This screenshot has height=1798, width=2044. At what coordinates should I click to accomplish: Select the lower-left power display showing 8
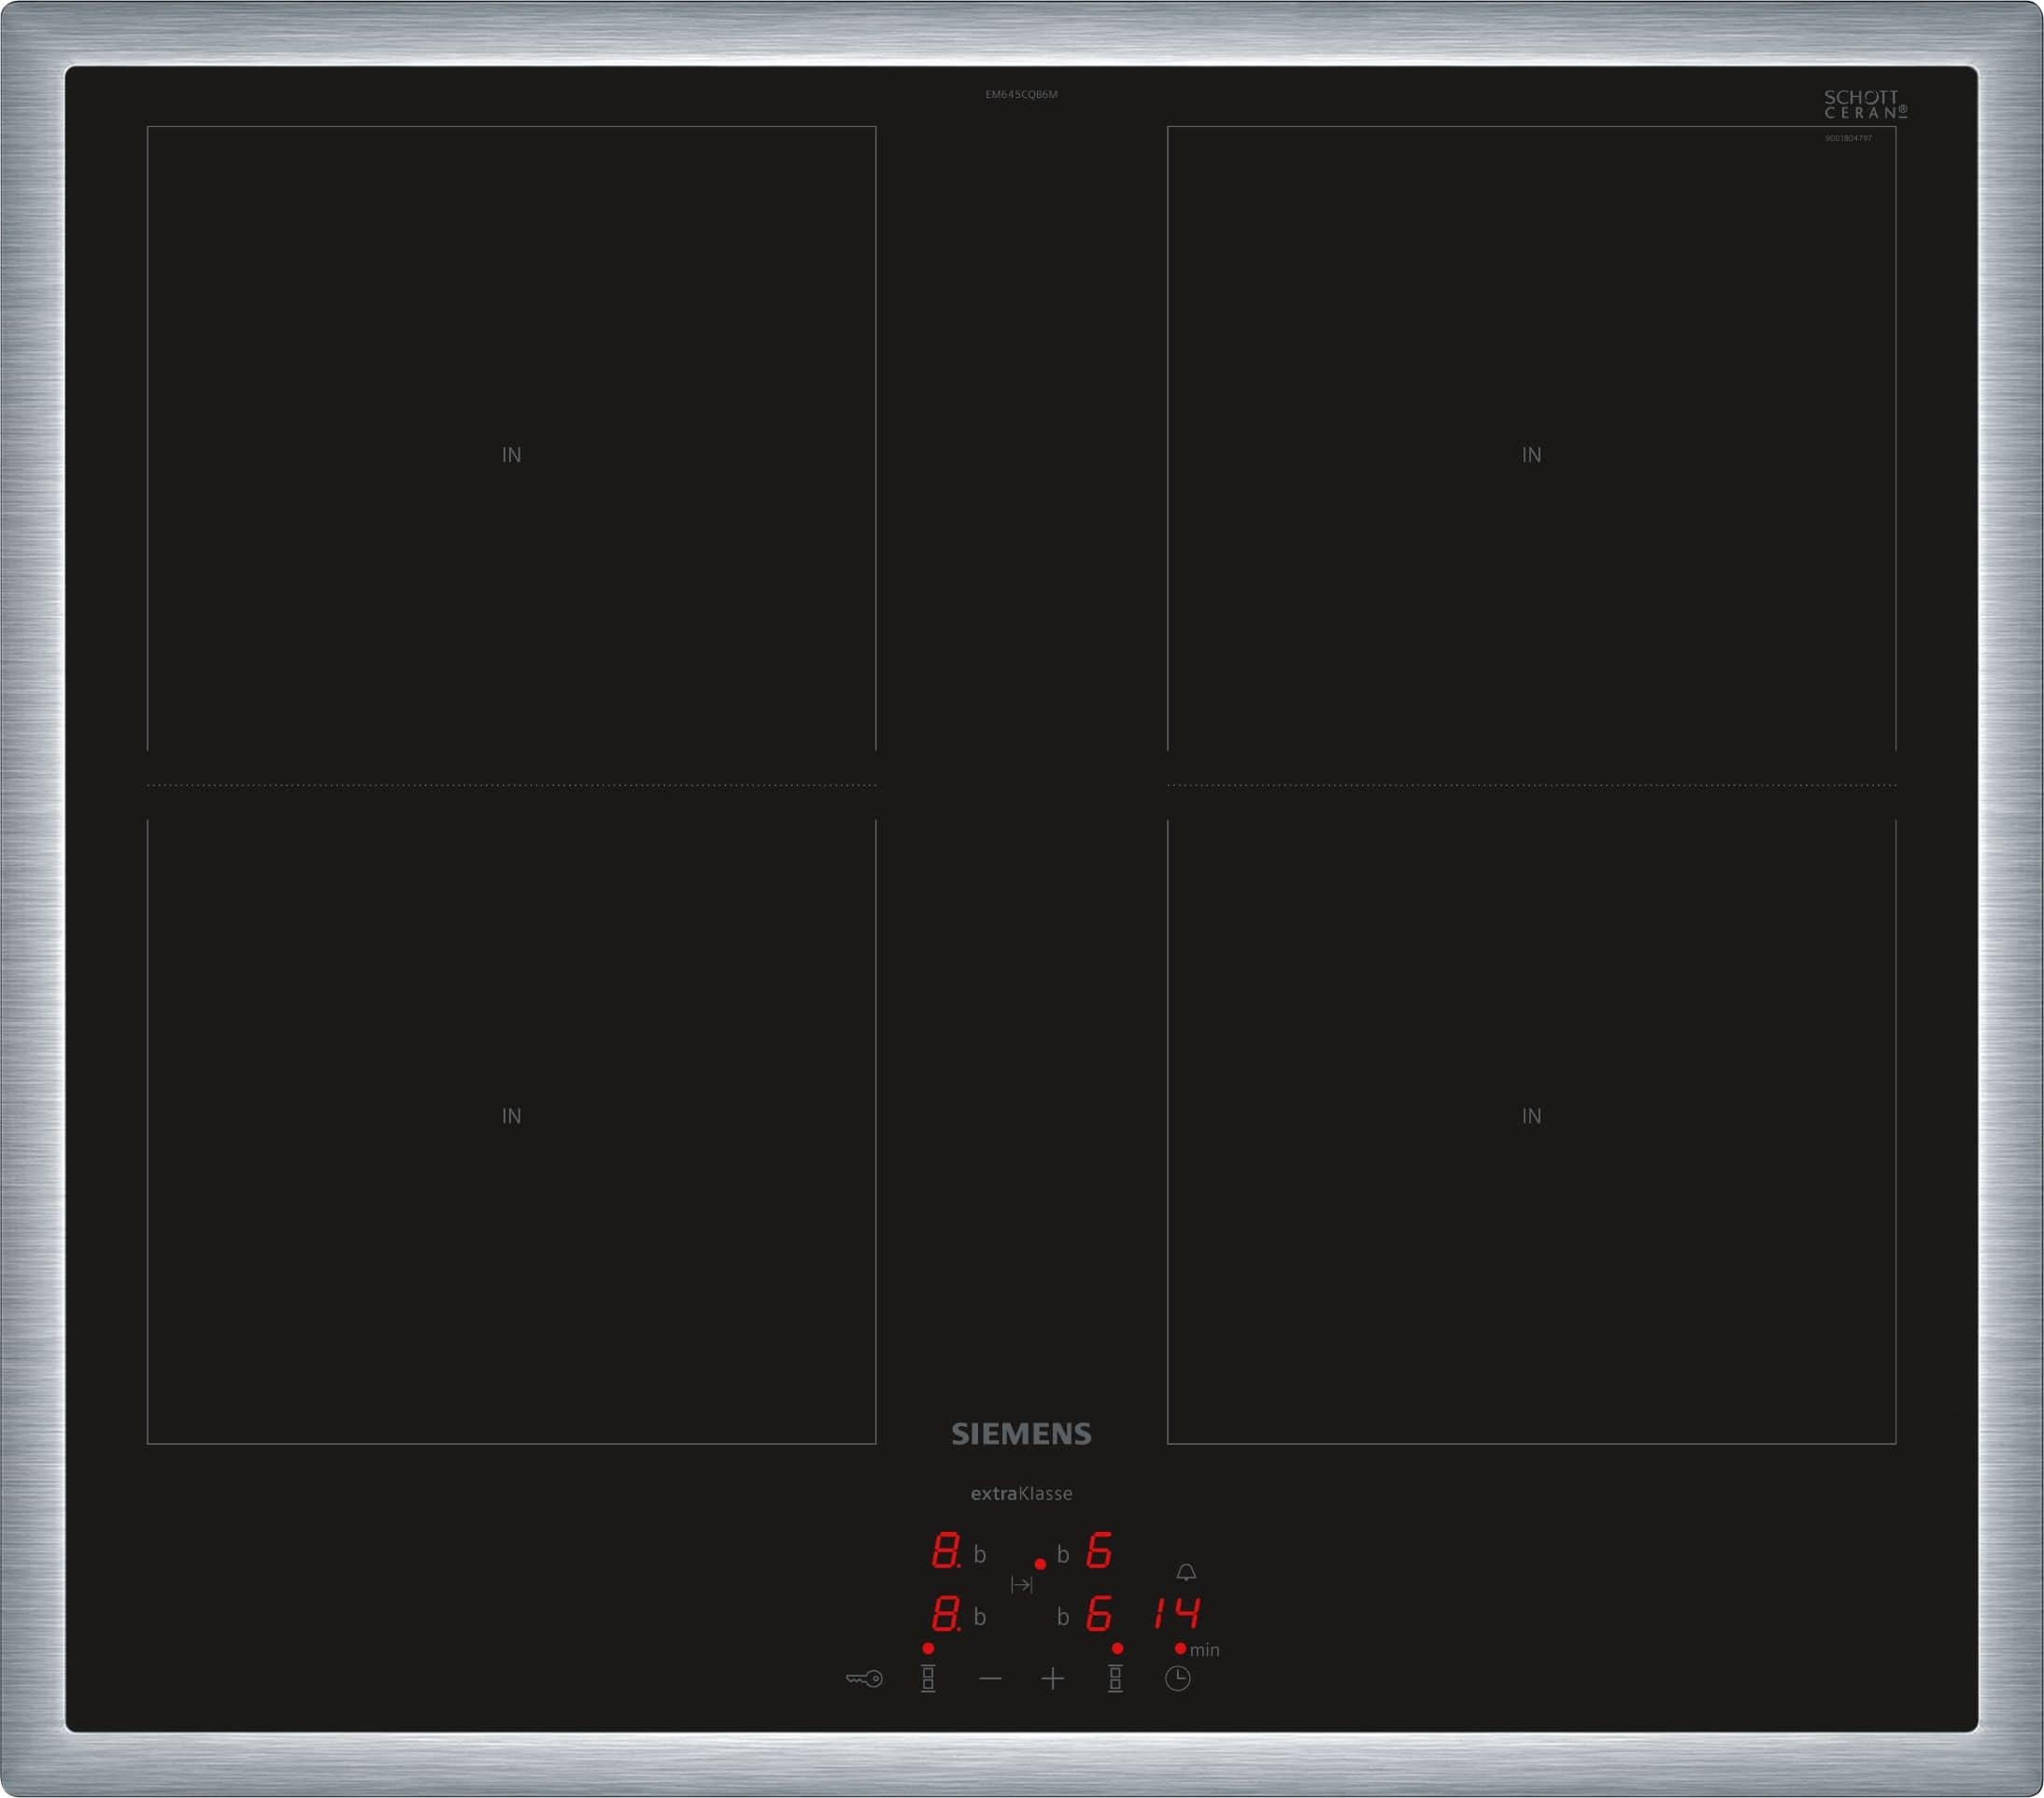point(946,1613)
